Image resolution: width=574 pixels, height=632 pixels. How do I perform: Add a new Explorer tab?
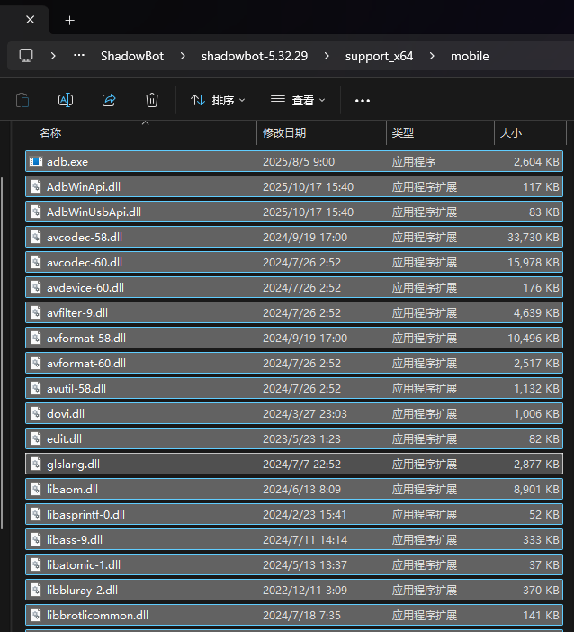pyautogui.click(x=69, y=20)
